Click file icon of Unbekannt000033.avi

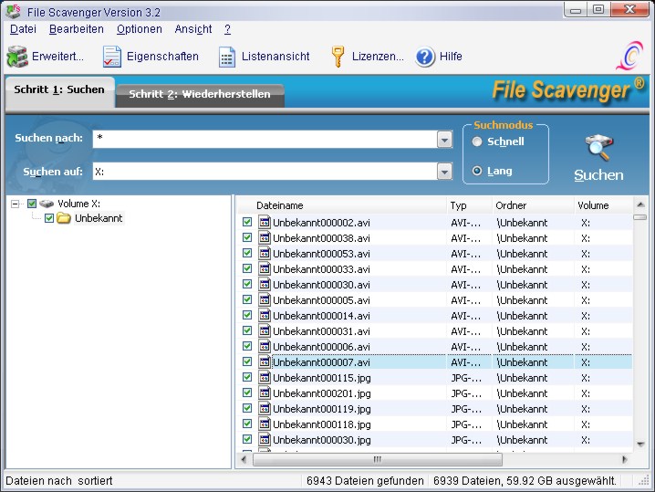(264, 268)
